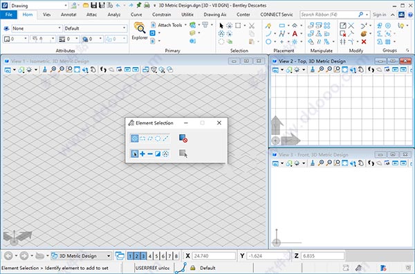The width and height of the screenshot is (415, 274).
Task: Click Rotate View icon in View 1 toolbar
Action: tap(85, 70)
